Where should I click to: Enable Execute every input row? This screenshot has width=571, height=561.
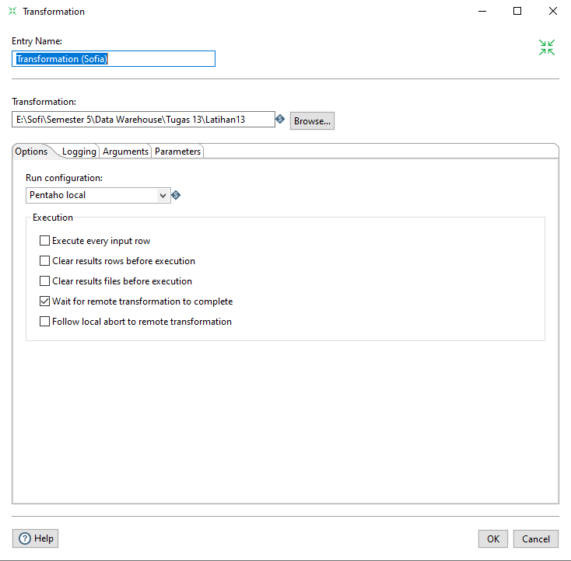coord(44,241)
